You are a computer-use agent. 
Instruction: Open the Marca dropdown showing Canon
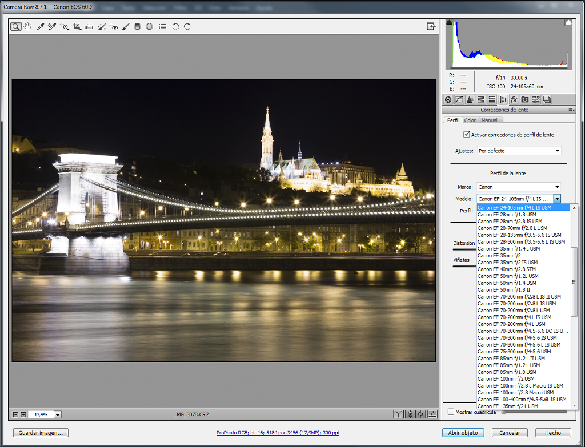(x=519, y=187)
